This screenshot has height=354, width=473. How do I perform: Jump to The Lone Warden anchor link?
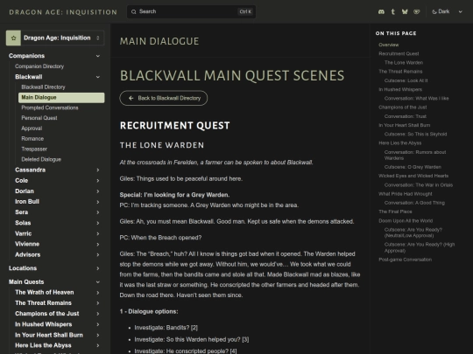tap(404, 63)
